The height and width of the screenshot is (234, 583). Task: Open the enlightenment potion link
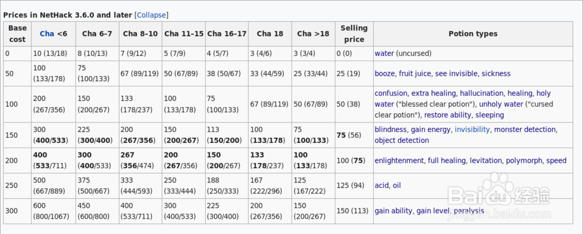coord(399,160)
